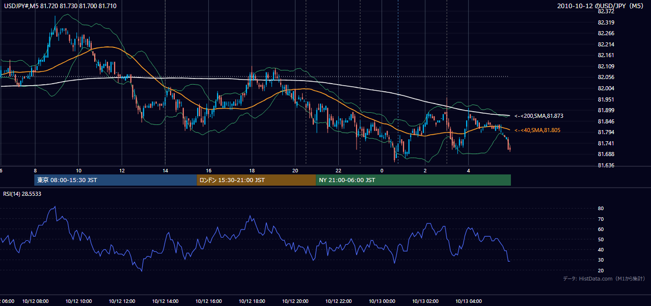Click the 10/12 22:00 date axis label
The width and height of the screenshot is (651, 306).
click(338, 301)
